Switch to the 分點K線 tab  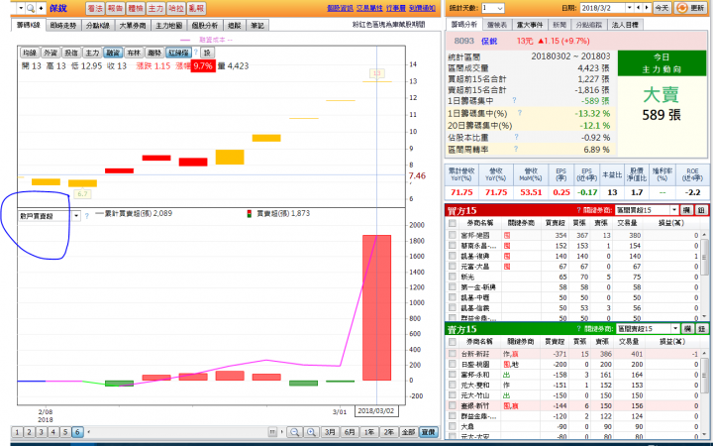click(x=98, y=26)
